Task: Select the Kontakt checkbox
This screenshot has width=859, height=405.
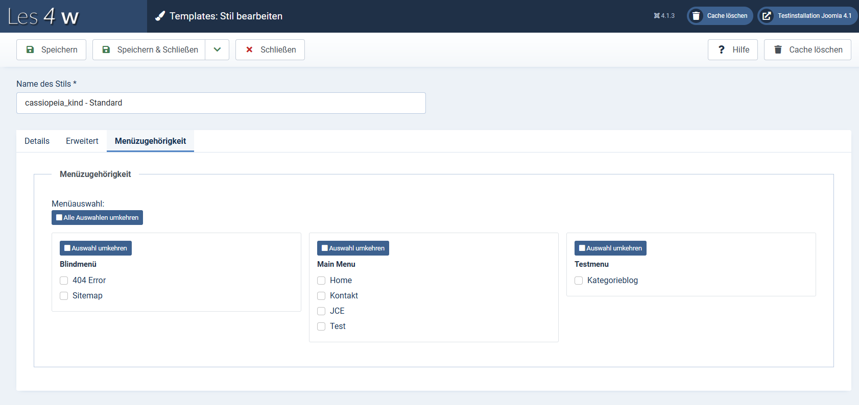Action: 321,296
